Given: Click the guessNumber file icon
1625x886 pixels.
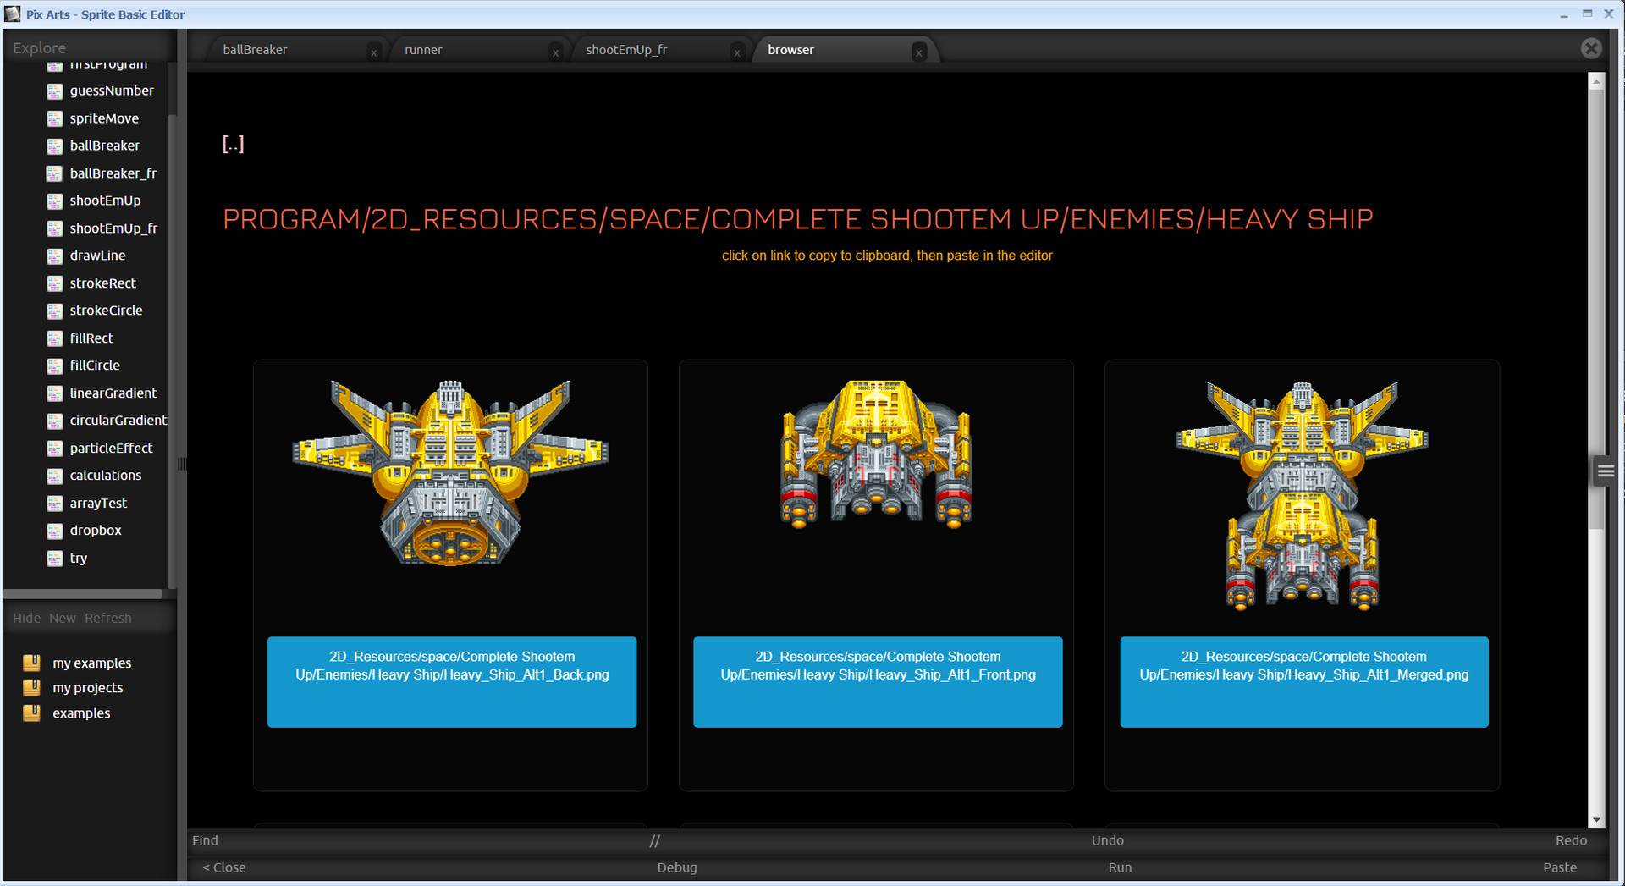Looking at the screenshot, I should coord(55,91).
